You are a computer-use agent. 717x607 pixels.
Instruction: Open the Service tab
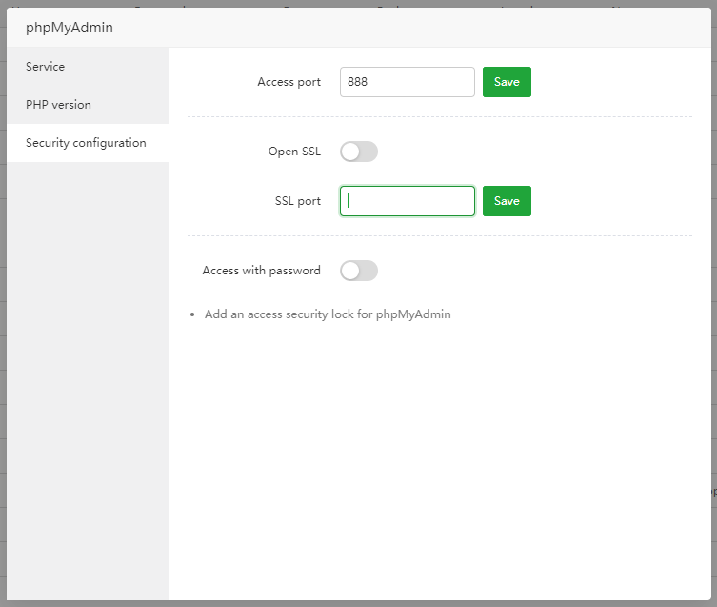88,67
